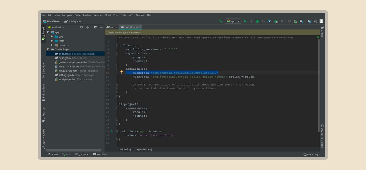Click green run gutter arrow at line 25
Image resolution: width=366 pixels, height=170 pixels.
pos(112,131)
